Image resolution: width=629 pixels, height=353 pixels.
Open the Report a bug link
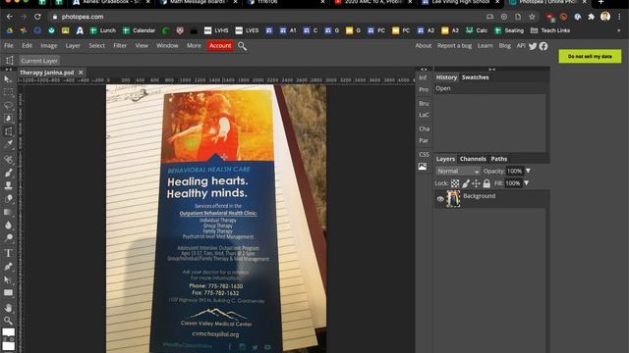click(x=454, y=46)
